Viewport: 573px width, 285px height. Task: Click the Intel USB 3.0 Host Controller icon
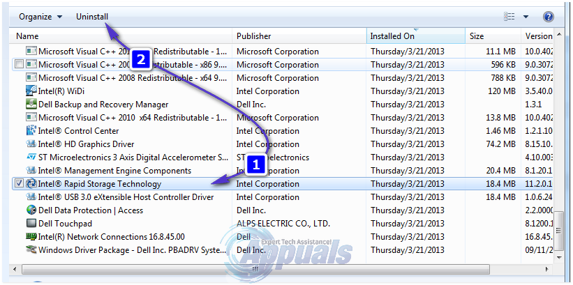(x=31, y=197)
